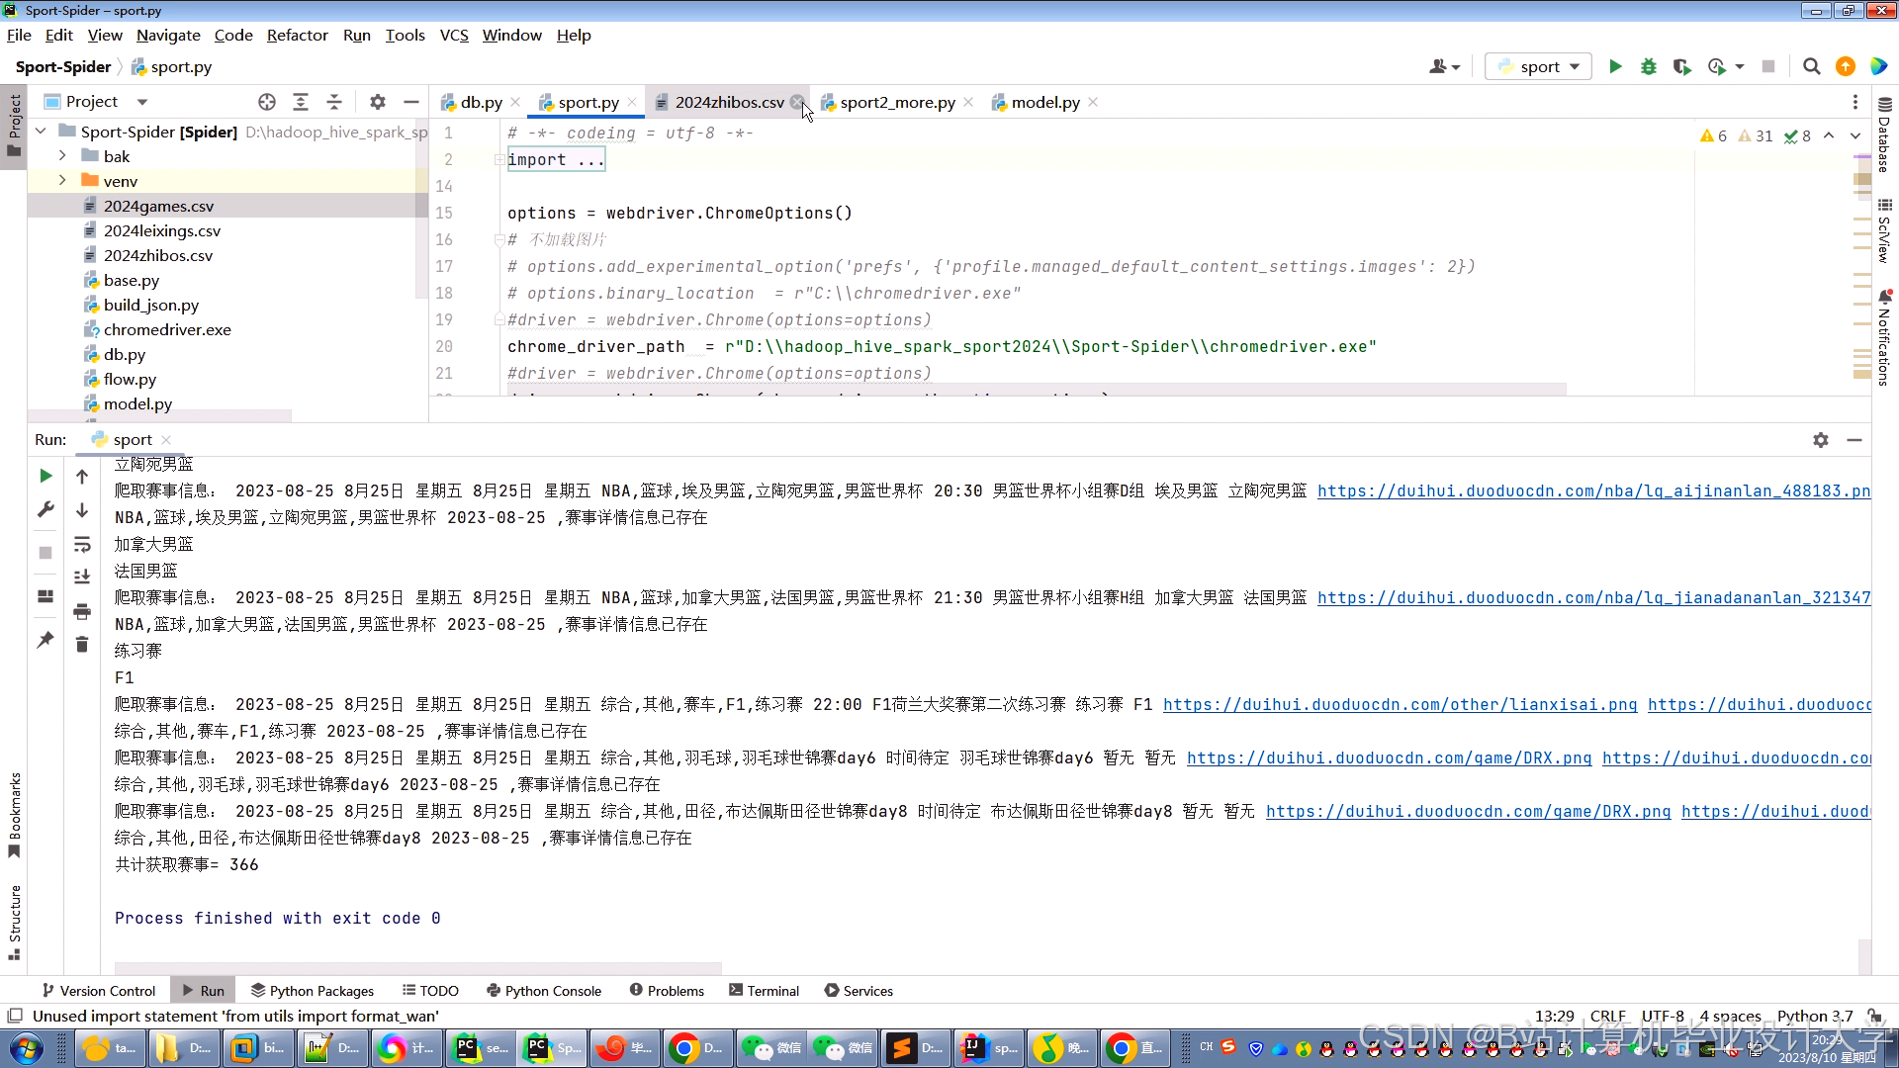
Task: Click the rerun button in the Run panel
Action: [45, 476]
